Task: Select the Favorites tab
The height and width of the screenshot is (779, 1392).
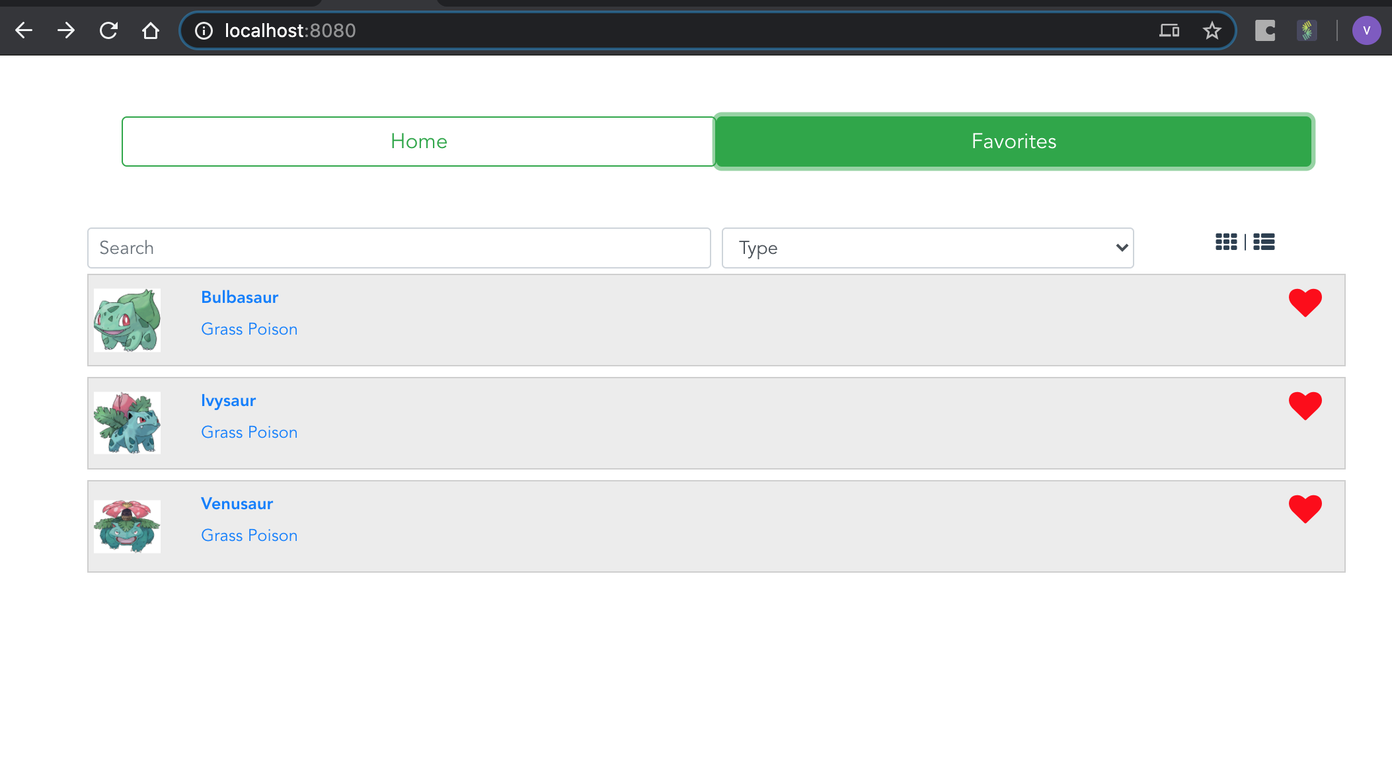Action: [x=1014, y=142]
